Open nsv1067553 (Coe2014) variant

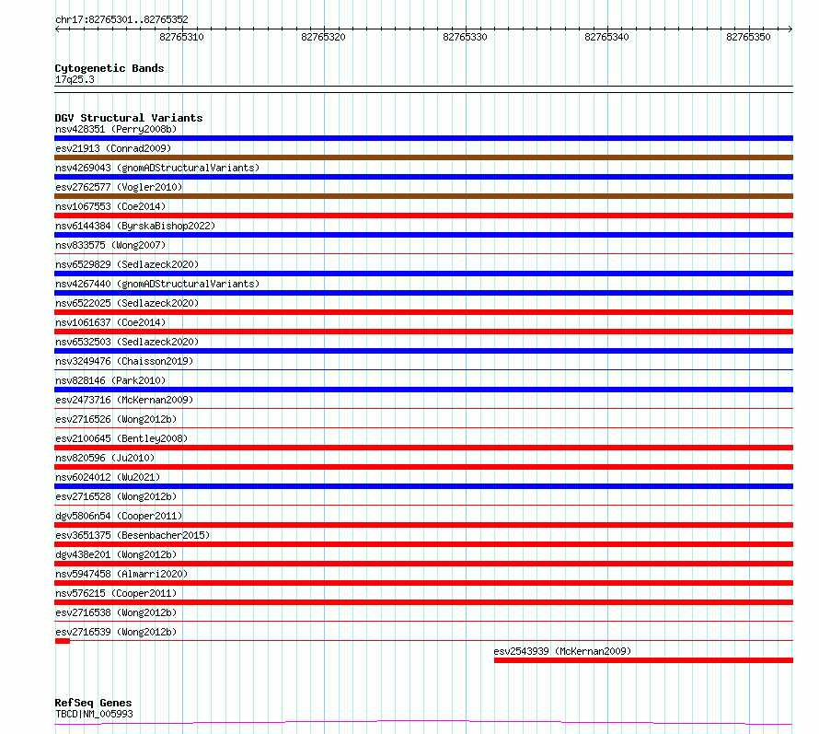[110, 206]
